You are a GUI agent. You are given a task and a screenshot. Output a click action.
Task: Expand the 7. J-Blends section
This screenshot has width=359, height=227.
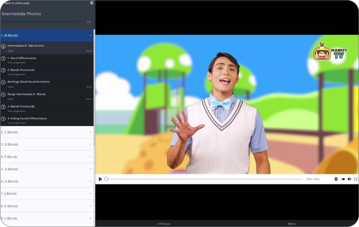click(x=91, y=194)
